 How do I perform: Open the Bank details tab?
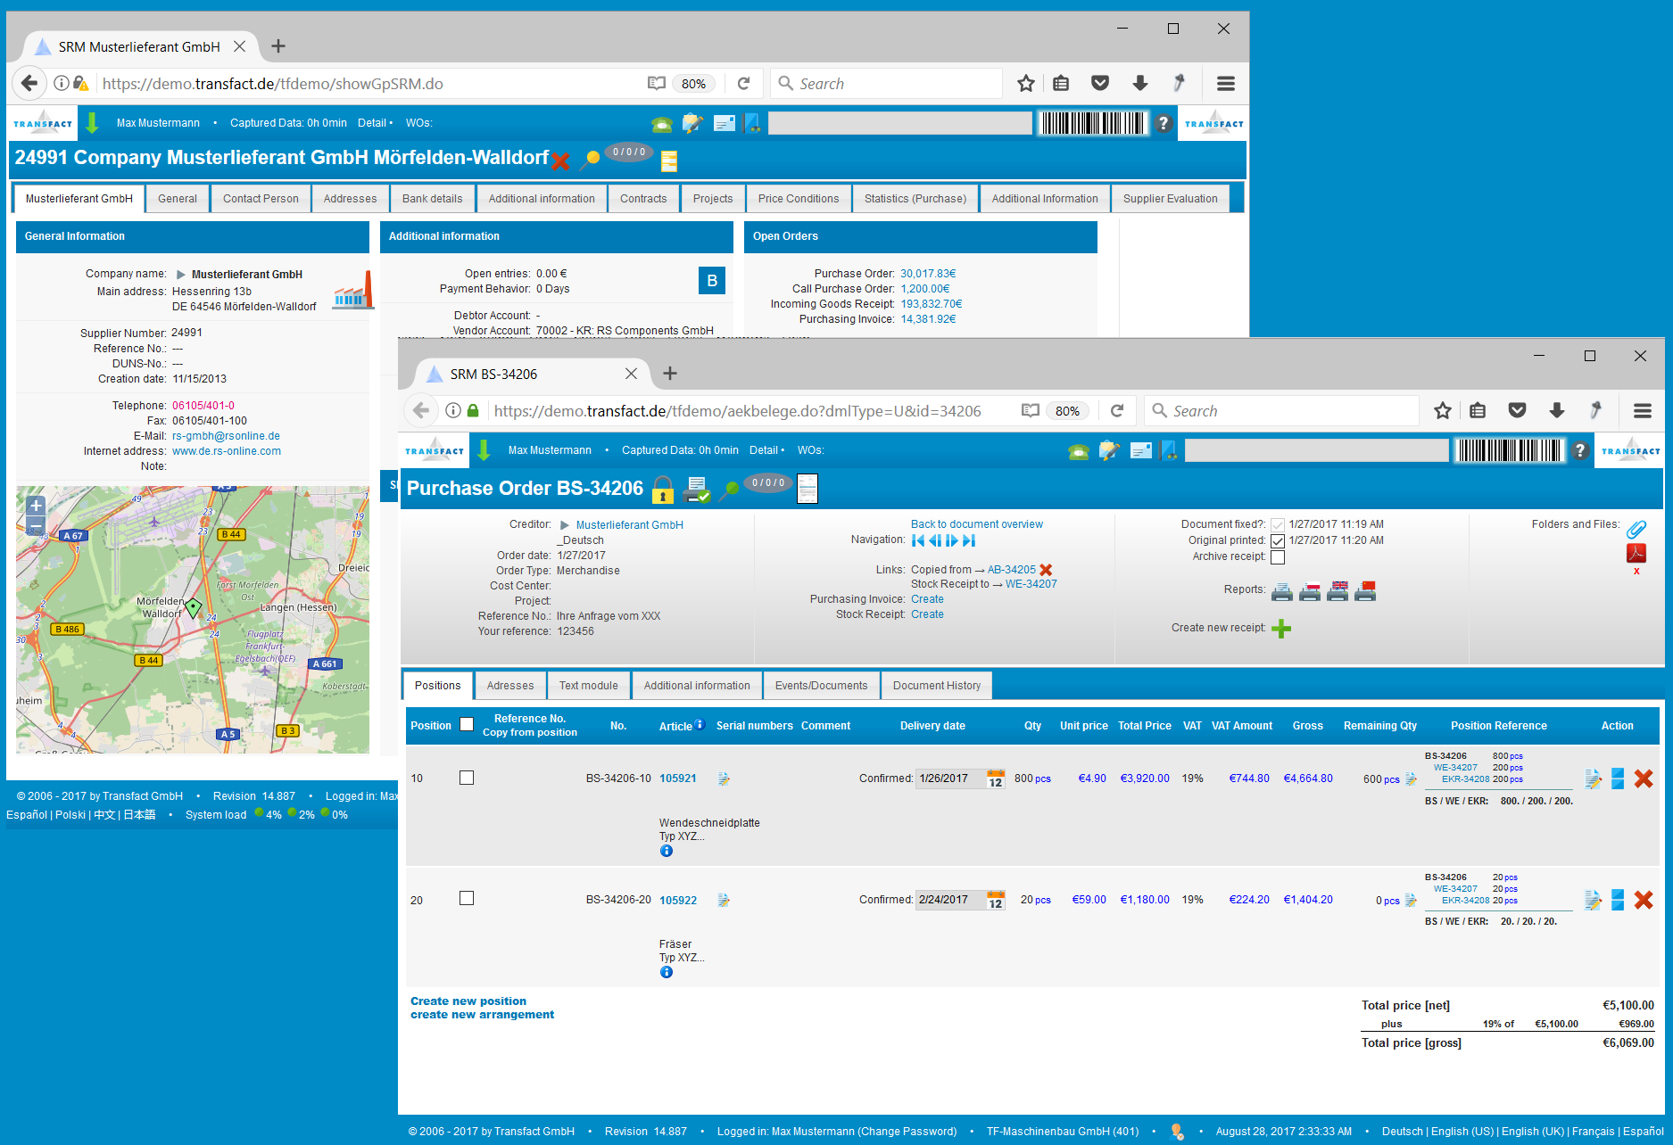click(432, 199)
